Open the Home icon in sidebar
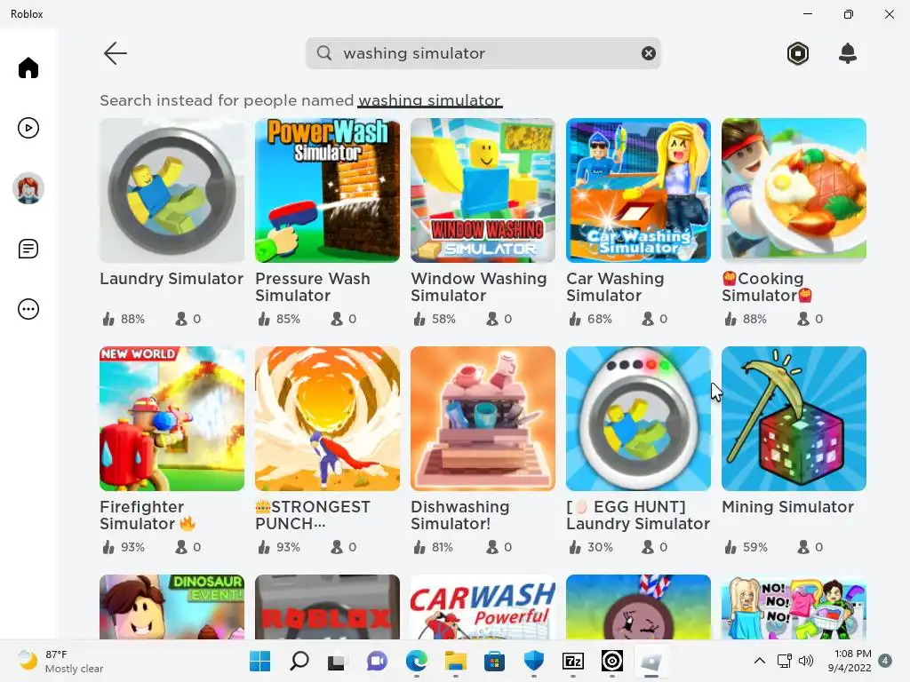 [28, 67]
